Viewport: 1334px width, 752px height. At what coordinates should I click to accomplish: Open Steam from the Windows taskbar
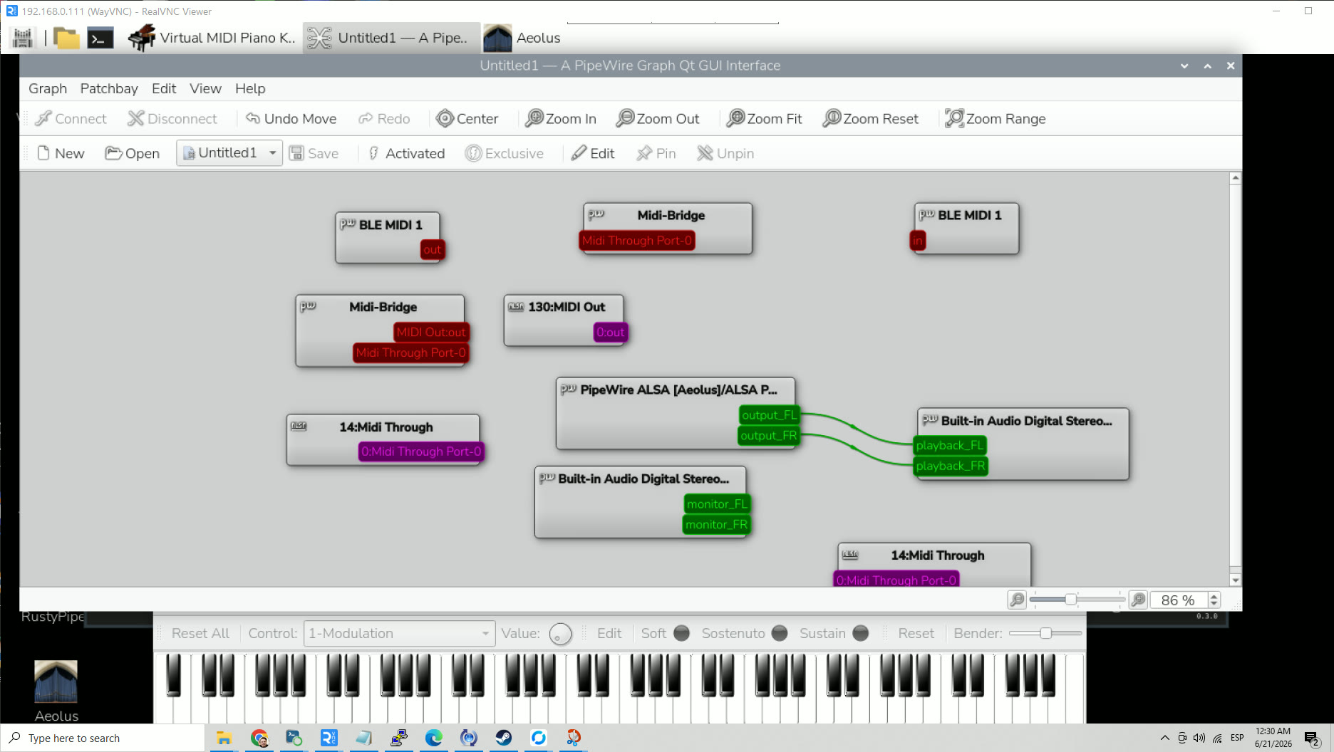point(504,738)
